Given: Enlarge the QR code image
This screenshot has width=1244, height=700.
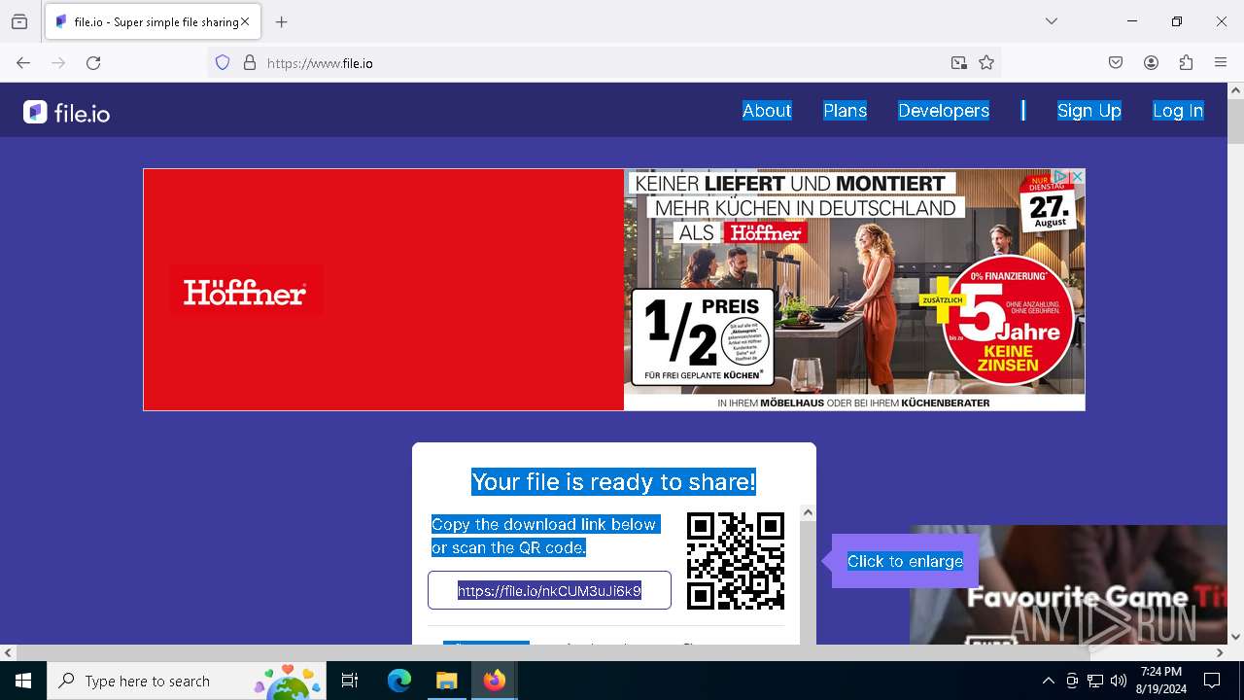Looking at the screenshot, I should [736, 561].
